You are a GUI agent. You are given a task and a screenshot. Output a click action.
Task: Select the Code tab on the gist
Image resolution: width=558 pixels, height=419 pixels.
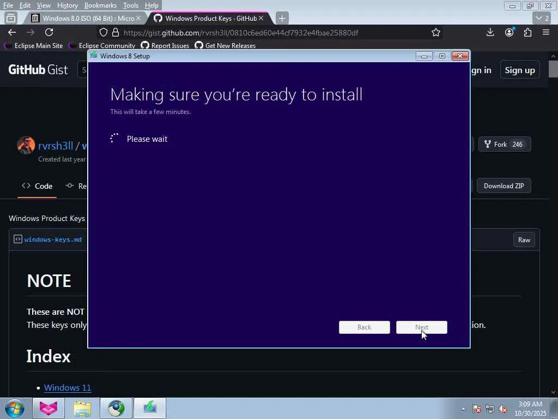pos(37,186)
